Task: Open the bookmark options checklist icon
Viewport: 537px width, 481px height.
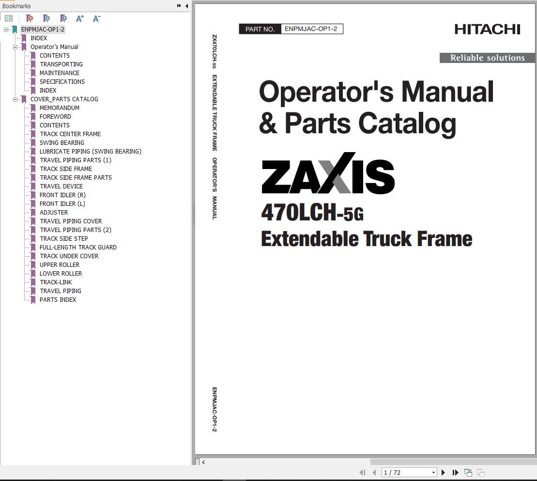Action: [x=9, y=18]
